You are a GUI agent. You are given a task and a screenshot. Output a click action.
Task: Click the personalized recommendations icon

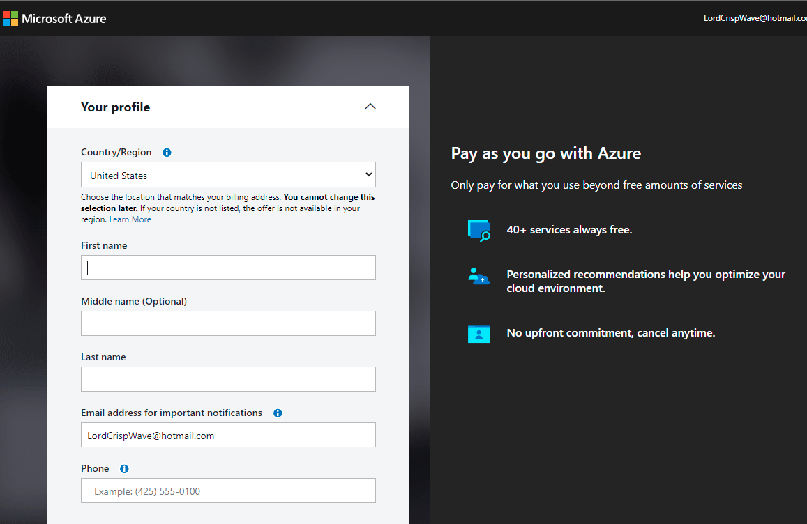click(478, 276)
